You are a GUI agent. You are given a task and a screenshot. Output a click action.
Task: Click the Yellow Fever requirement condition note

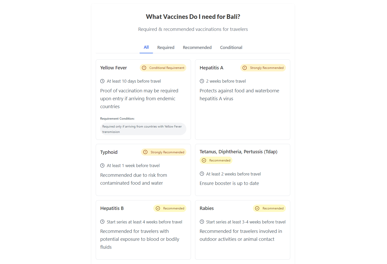143,129
